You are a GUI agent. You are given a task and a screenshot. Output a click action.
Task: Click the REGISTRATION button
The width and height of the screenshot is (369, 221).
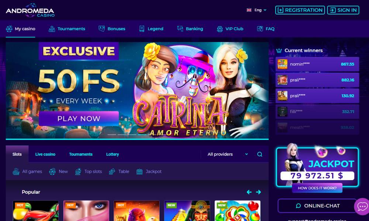pyautogui.click(x=300, y=10)
